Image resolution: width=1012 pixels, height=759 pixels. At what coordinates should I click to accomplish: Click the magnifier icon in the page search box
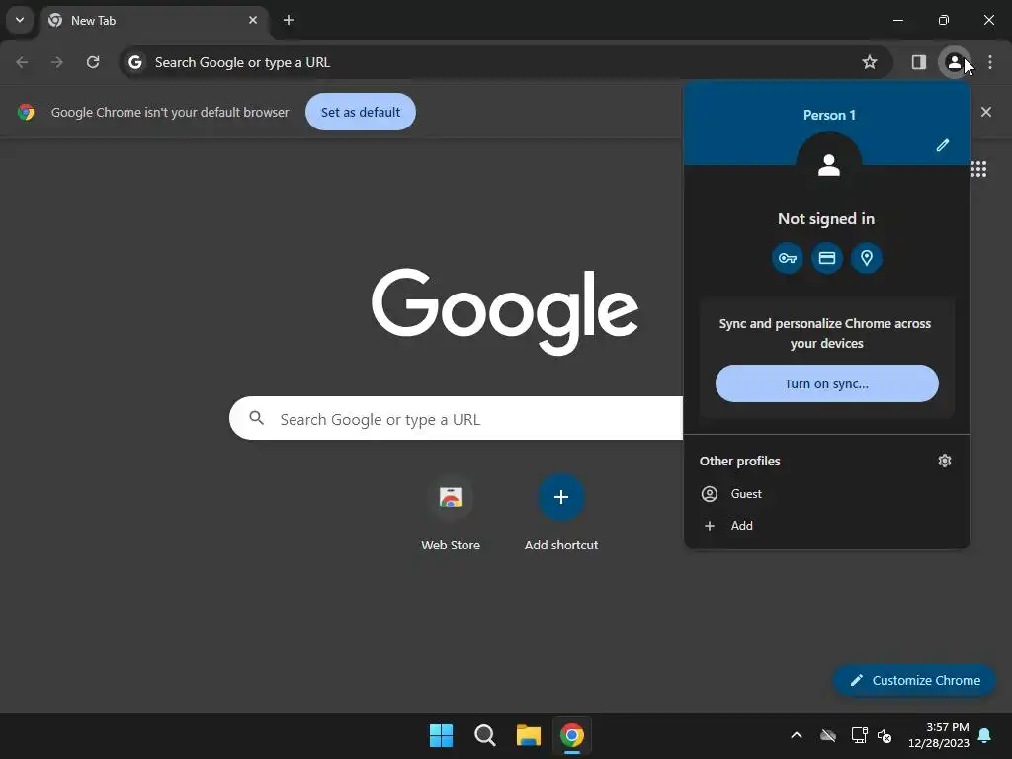tap(256, 418)
